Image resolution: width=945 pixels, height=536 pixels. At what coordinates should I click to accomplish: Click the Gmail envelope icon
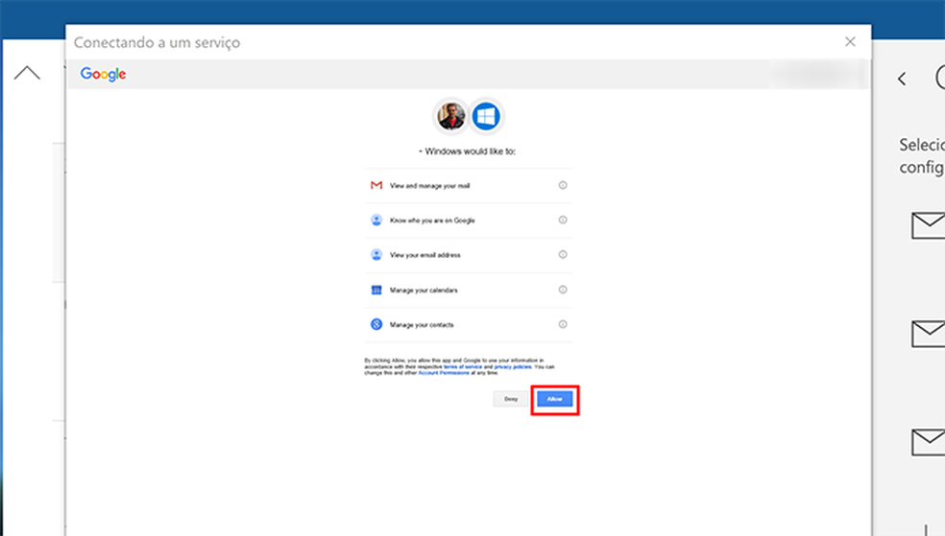click(x=376, y=185)
